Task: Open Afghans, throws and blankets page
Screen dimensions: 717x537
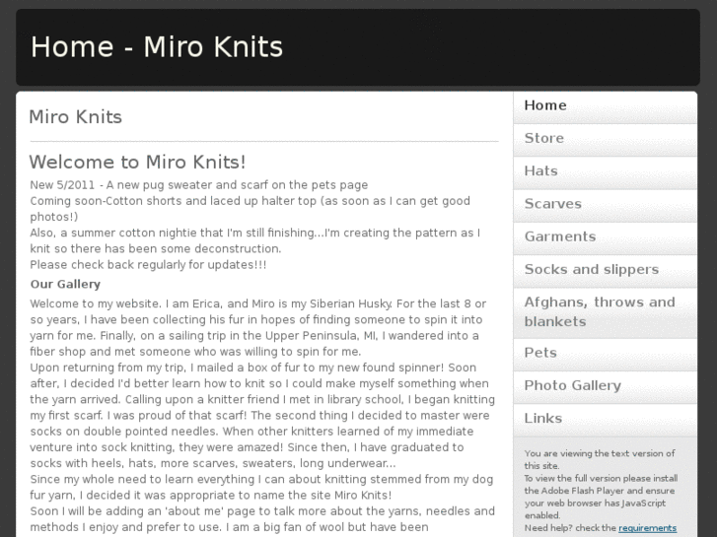Action: pos(599,311)
